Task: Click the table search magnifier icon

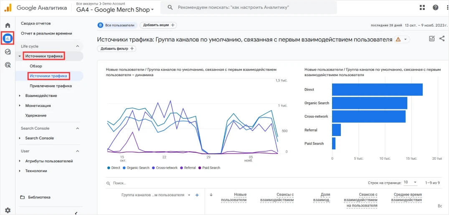Action: [x=108, y=183]
